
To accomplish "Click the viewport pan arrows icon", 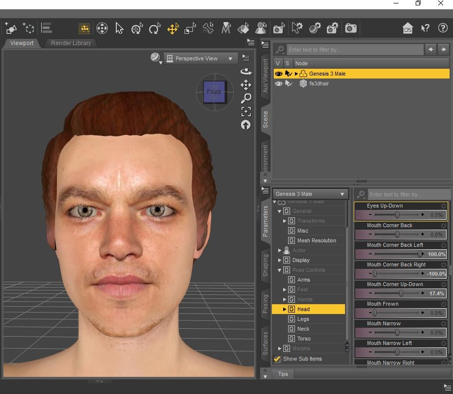I will point(246,85).
